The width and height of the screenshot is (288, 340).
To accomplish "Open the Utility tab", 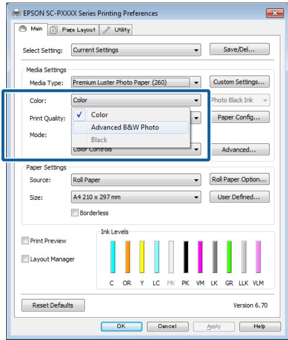I will pos(116,30).
